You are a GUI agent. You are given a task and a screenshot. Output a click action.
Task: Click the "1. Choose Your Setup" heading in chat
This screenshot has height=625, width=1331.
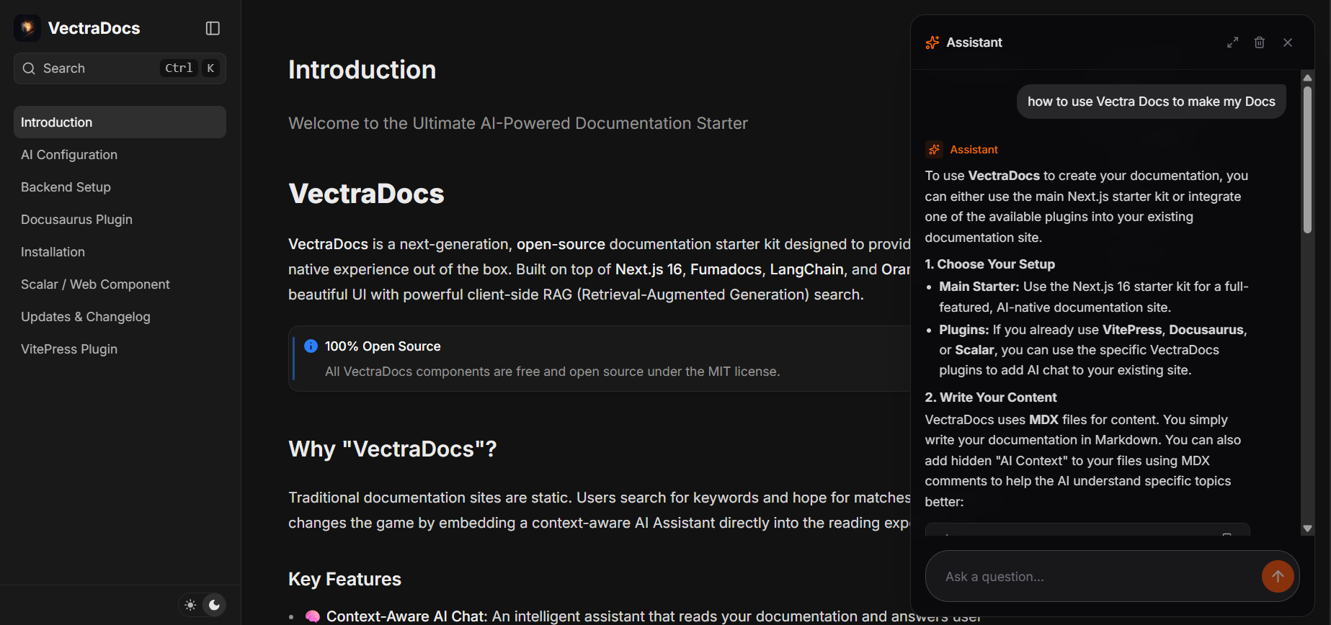point(990,264)
